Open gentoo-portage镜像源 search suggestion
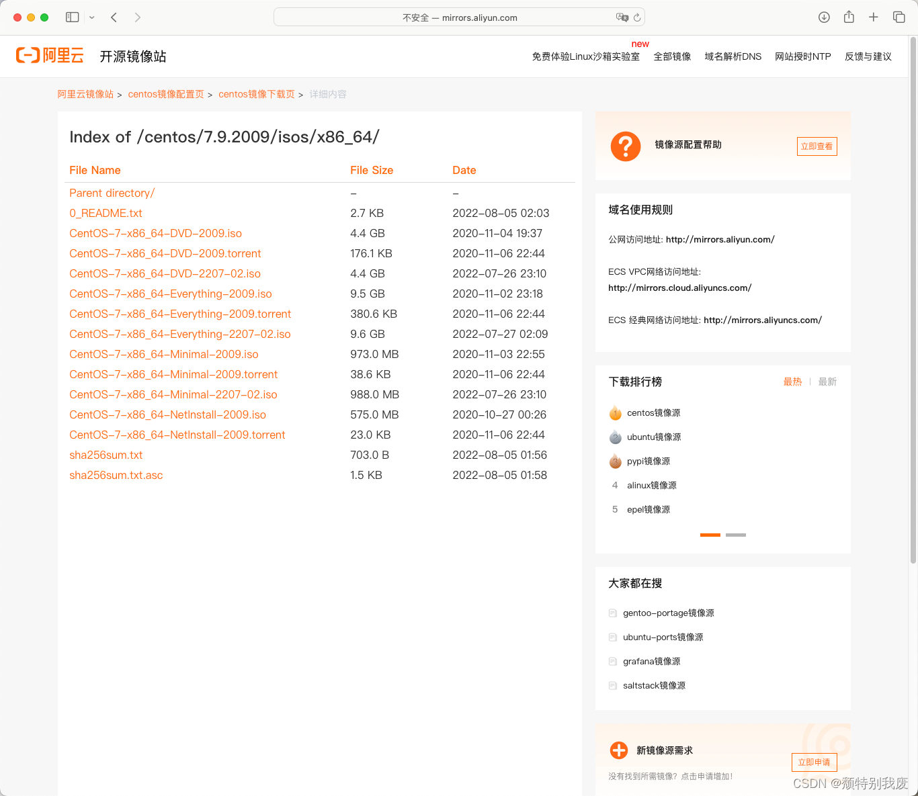This screenshot has height=796, width=918. coord(669,613)
